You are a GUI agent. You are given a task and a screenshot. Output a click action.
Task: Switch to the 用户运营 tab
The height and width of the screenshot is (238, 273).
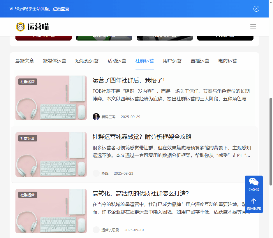172,61
